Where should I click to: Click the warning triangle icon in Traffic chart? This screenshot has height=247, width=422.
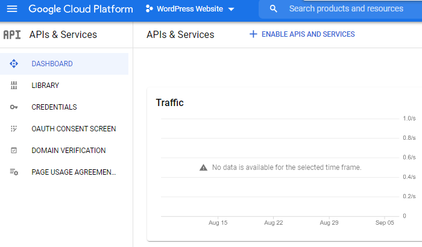[x=204, y=167]
